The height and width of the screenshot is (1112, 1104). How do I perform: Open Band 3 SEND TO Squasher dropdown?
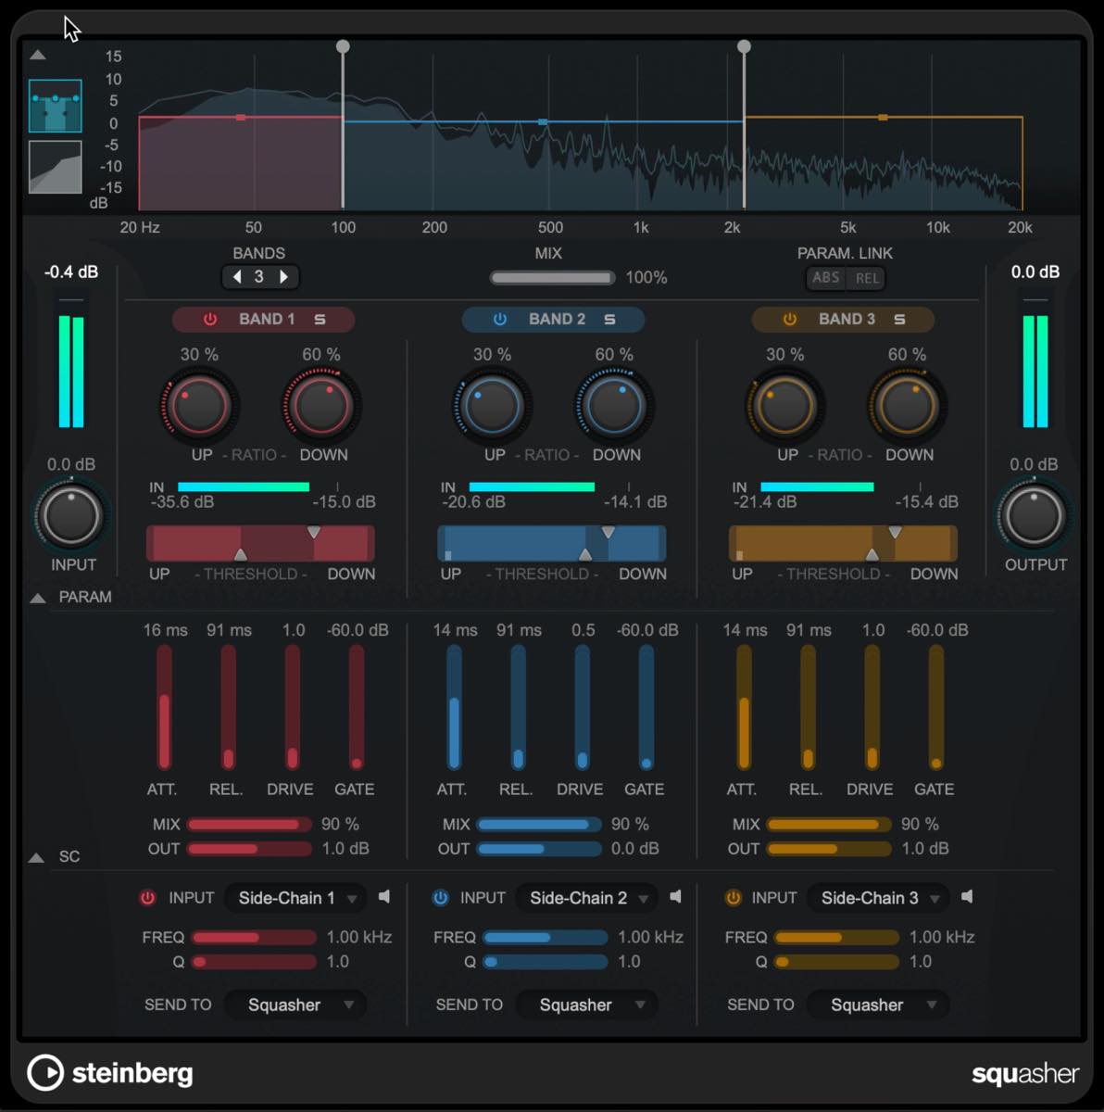coord(878,1005)
